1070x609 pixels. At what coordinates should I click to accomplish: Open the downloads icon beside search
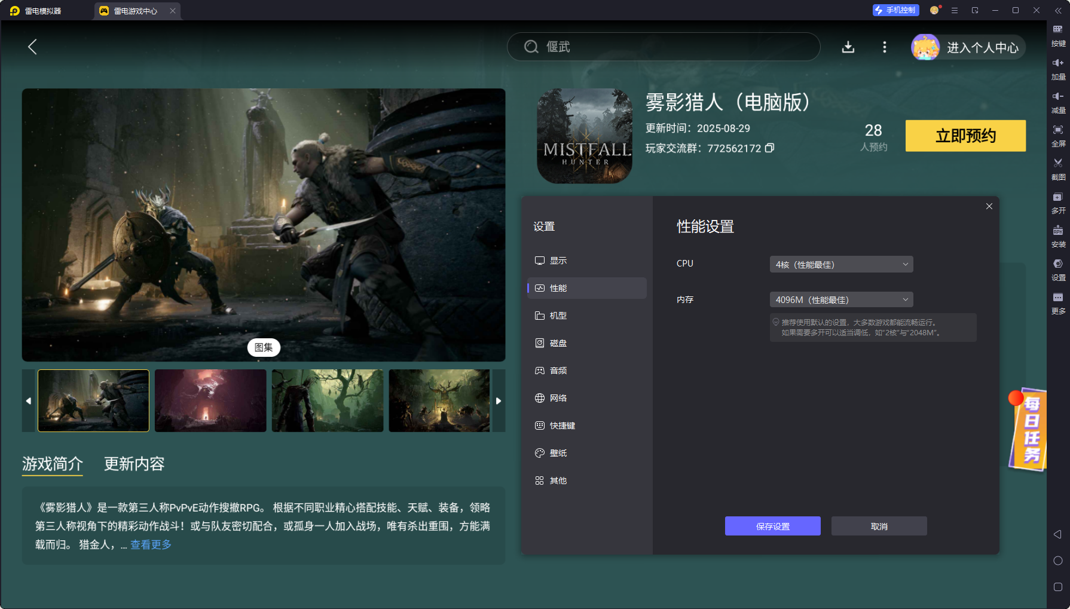tap(848, 47)
